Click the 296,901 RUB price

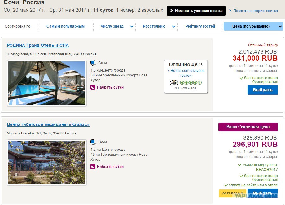[255, 144]
